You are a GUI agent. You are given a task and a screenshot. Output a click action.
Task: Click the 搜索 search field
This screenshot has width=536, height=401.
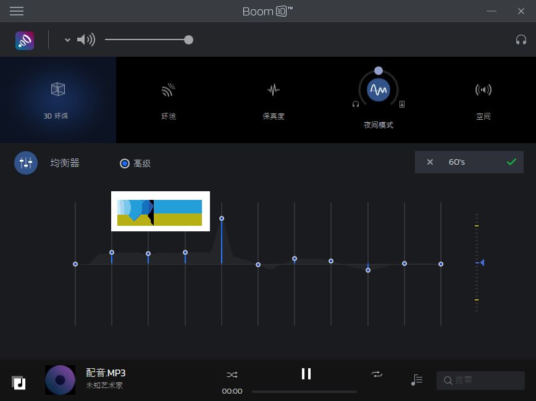pyautogui.click(x=480, y=380)
